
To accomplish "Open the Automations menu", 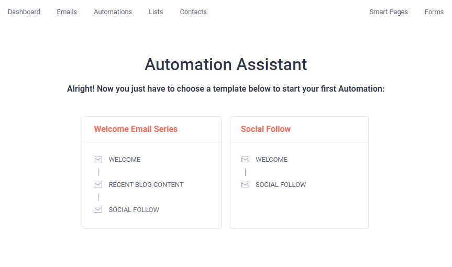I will tap(113, 12).
